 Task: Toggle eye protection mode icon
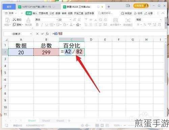[x=82, y=125]
